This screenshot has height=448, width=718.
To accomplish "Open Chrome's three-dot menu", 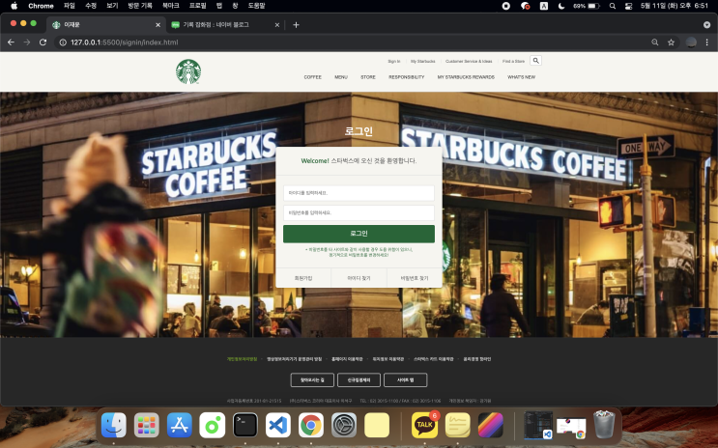I will point(707,42).
